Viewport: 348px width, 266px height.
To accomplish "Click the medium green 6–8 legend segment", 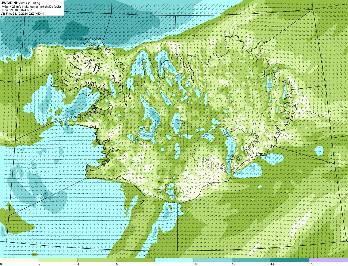I will click(135, 260).
